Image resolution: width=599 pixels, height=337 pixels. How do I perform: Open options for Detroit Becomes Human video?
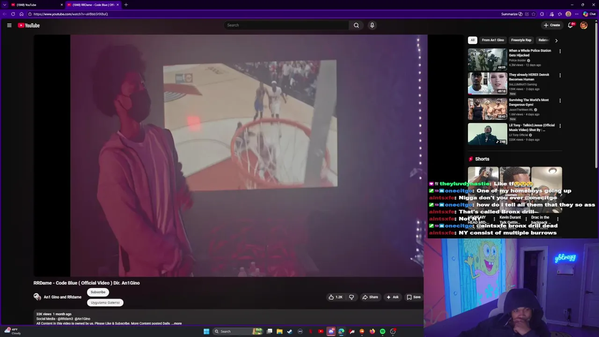tap(560, 75)
